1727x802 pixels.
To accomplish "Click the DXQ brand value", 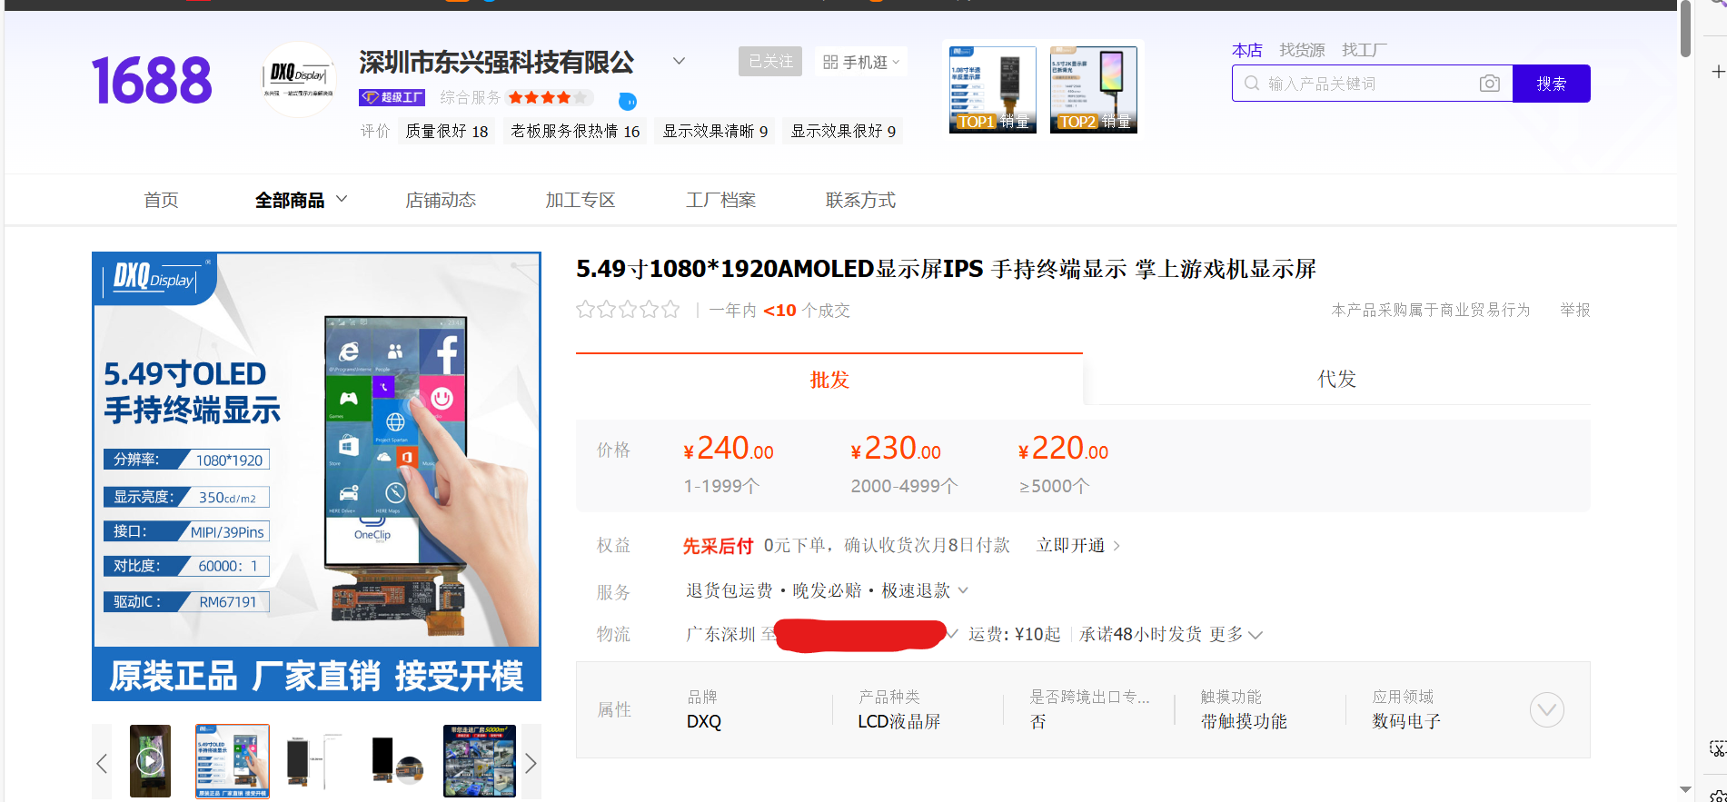I will click(x=704, y=721).
